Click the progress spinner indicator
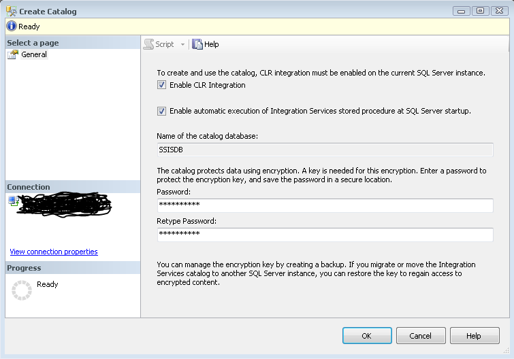514x359 pixels. tap(22, 290)
